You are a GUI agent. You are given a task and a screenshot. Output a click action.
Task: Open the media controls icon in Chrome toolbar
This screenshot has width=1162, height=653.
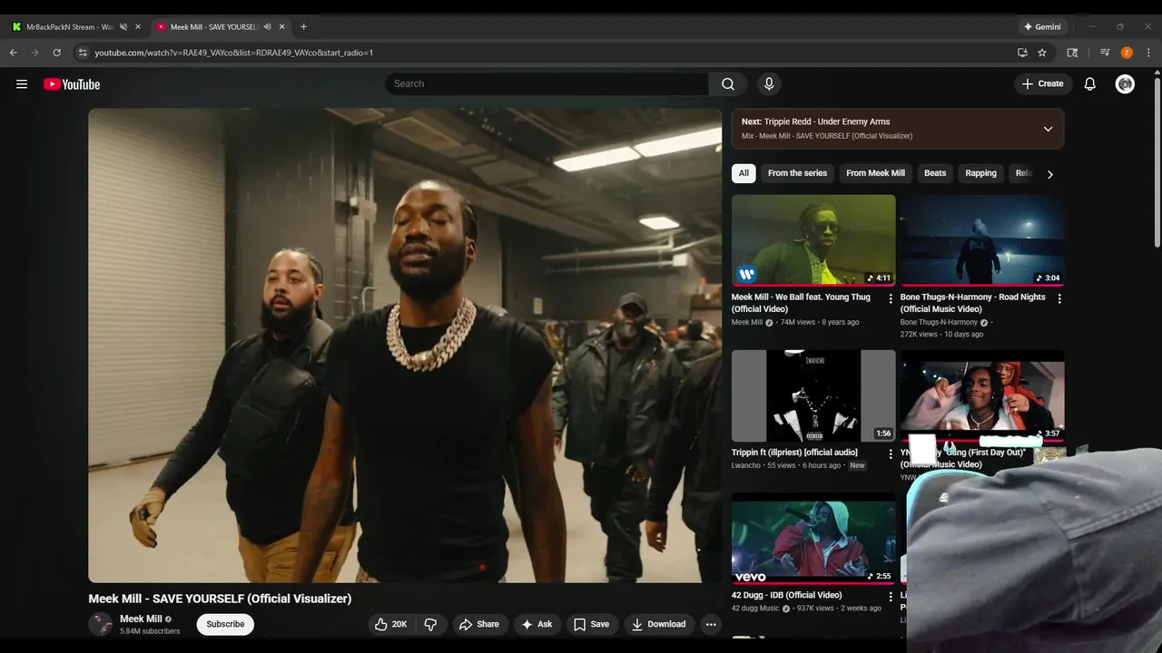tap(1105, 53)
